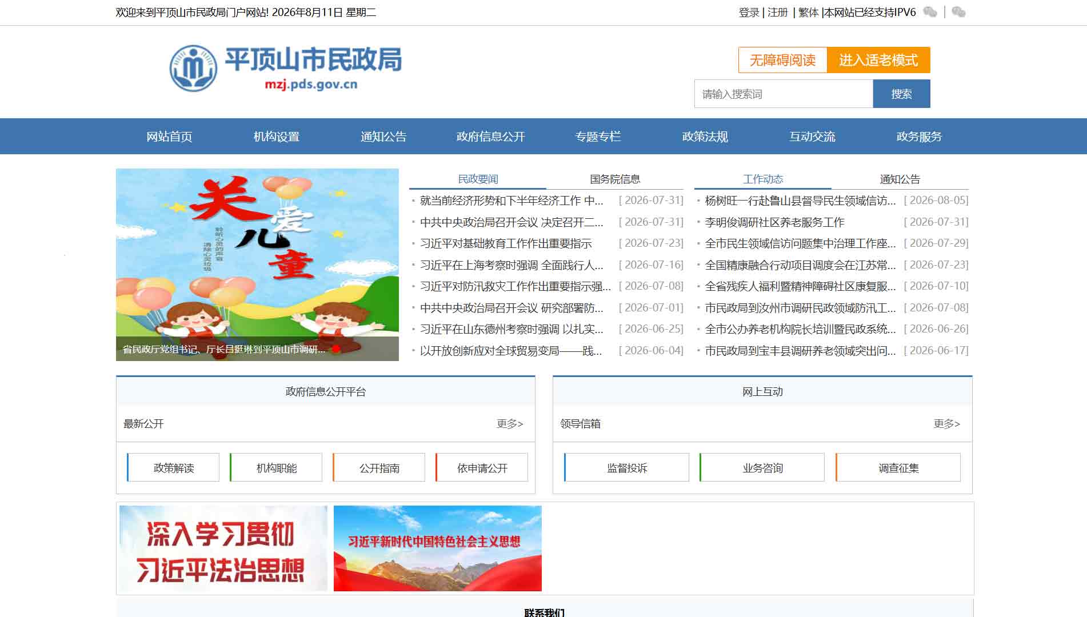
Task: Enable 无障碍阅读 accessible reading
Action: pyautogui.click(x=782, y=60)
